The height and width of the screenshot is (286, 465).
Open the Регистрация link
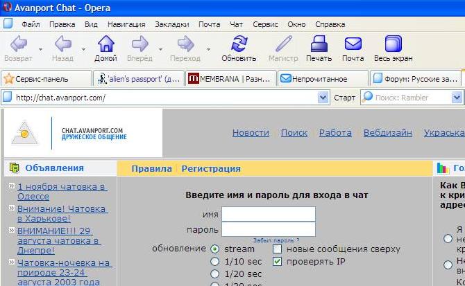(x=211, y=168)
